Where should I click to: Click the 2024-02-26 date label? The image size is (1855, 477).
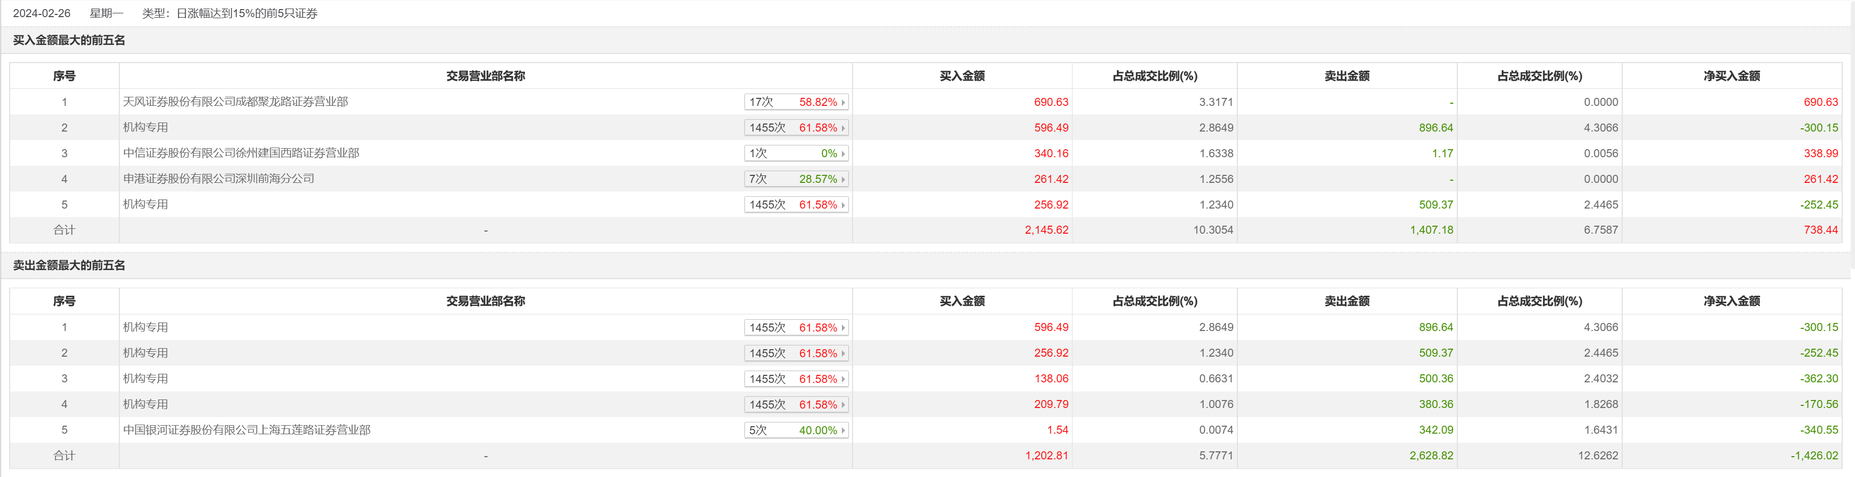[x=42, y=14]
